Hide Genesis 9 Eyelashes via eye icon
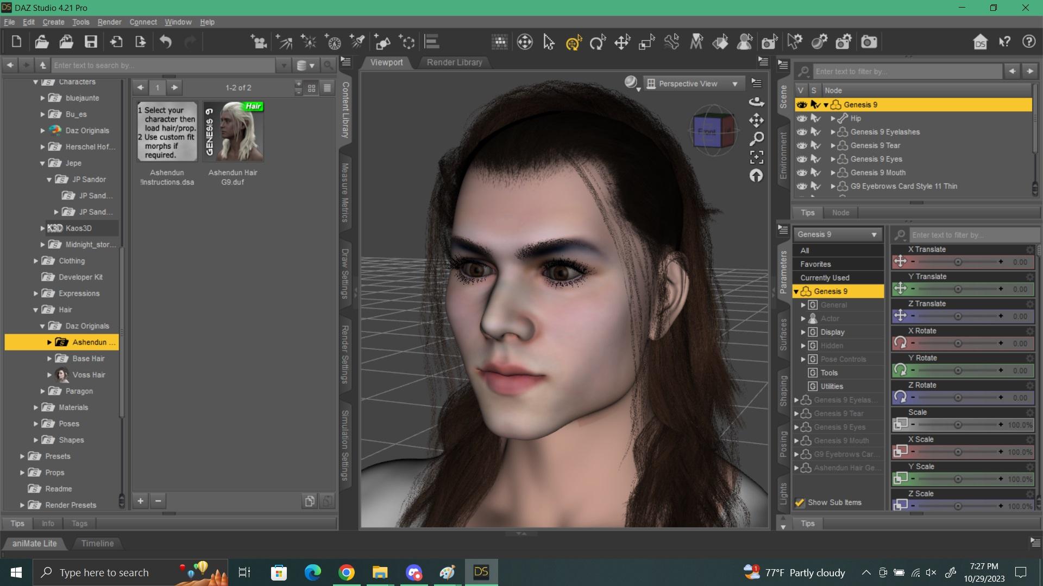Screen dimensions: 1043x586 point(802,132)
